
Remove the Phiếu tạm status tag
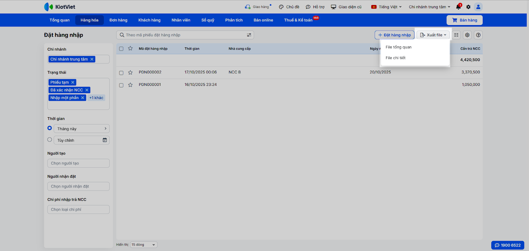click(x=73, y=82)
